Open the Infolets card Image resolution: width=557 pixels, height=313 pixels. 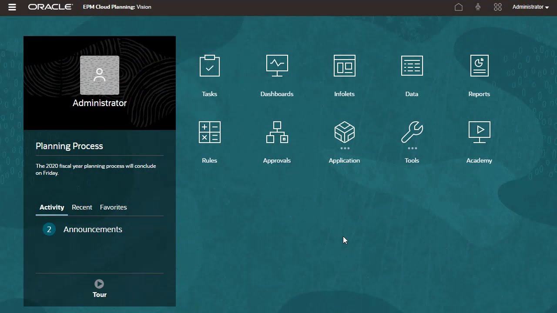coord(344,75)
